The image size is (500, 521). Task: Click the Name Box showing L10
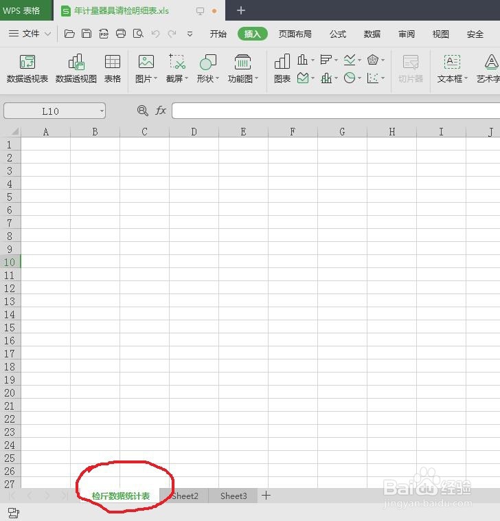click(x=50, y=111)
